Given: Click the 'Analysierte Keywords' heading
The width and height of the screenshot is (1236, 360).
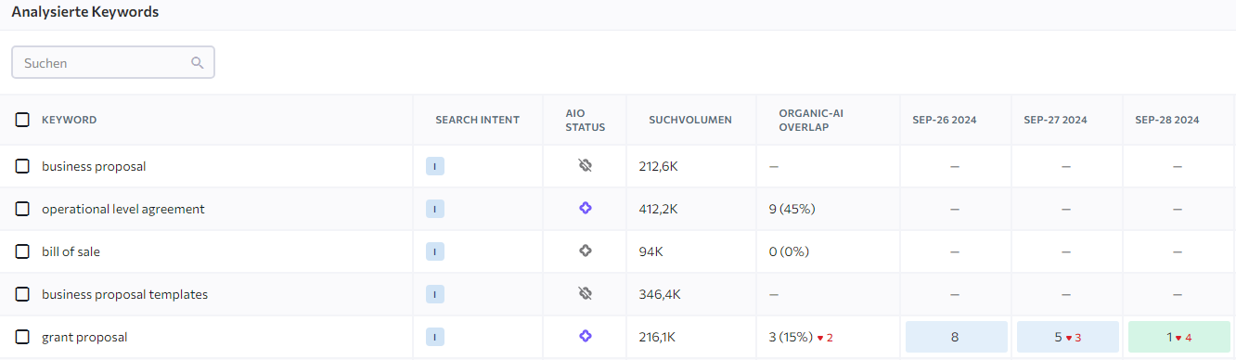Looking at the screenshot, I should tap(84, 12).
